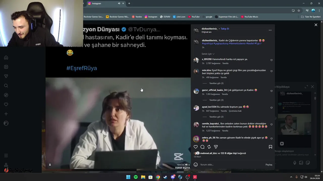The height and width of the screenshot is (181, 323).
Task: Attach image via chat popup photo icon
Action: [x=301, y=163]
